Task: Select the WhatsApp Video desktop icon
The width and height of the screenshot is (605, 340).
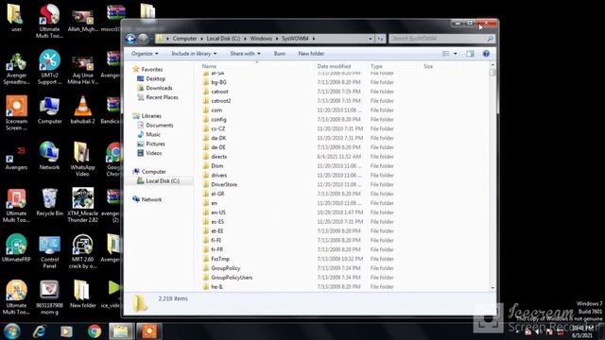Action: click(x=82, y=160)
